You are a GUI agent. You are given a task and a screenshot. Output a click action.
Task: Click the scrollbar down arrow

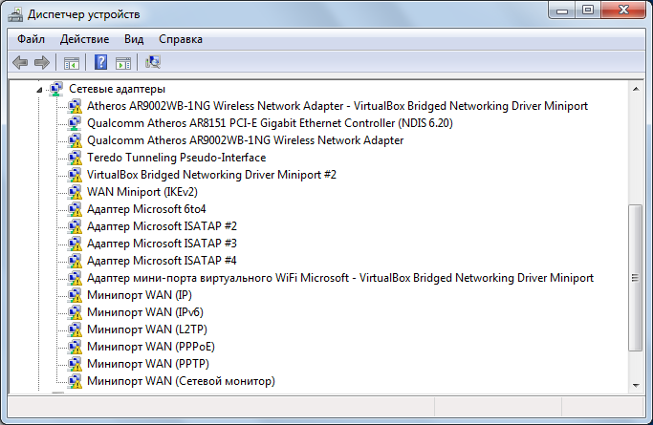point(636,385)
